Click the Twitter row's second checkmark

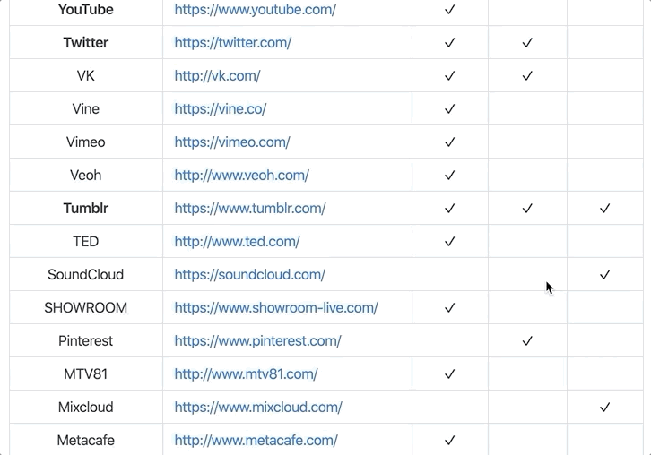point(527,43)
